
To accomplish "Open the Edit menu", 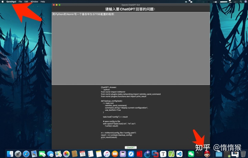I will click(26, 2).
